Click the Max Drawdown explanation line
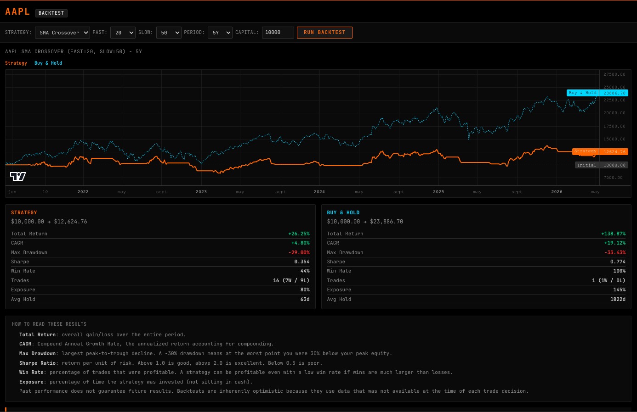 point(206,353)
